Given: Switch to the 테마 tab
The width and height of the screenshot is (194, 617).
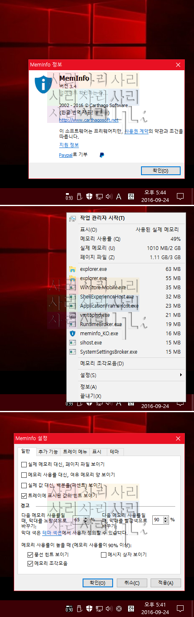Looking at the screenshot, I should (114, 452).
